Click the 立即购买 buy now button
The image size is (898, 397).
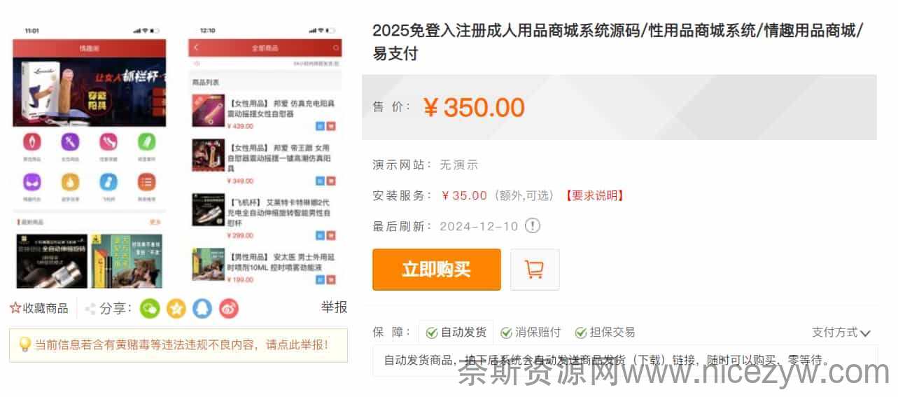437,270
